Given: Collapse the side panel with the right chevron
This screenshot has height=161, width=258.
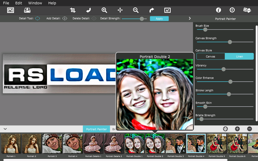Looking at the screenshot, I should pyautogui.click(x=189, y=19).
